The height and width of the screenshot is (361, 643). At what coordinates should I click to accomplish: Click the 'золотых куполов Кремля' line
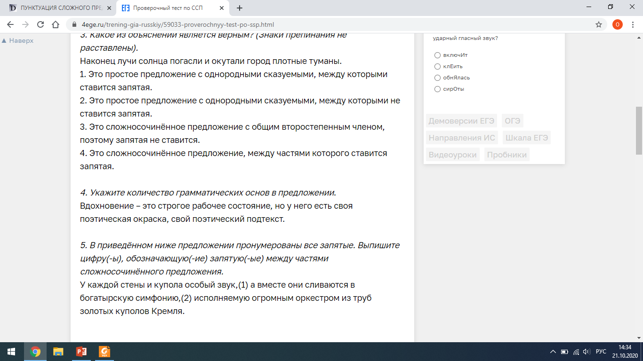[x=132, y=311]
